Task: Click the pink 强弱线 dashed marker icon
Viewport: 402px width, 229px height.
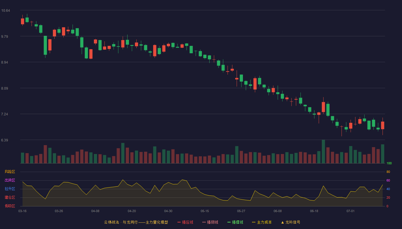Action: click(x=204, y=222)
